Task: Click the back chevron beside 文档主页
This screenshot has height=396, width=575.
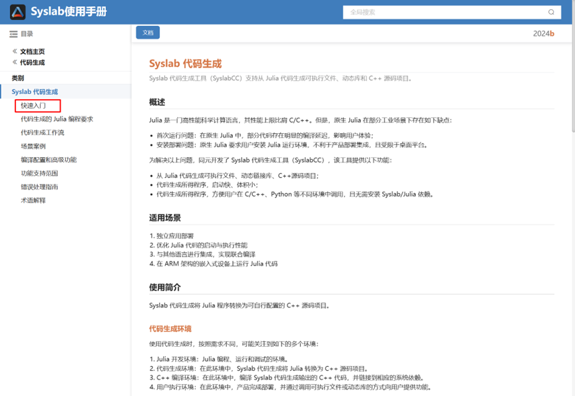Action: coord(15,51)
